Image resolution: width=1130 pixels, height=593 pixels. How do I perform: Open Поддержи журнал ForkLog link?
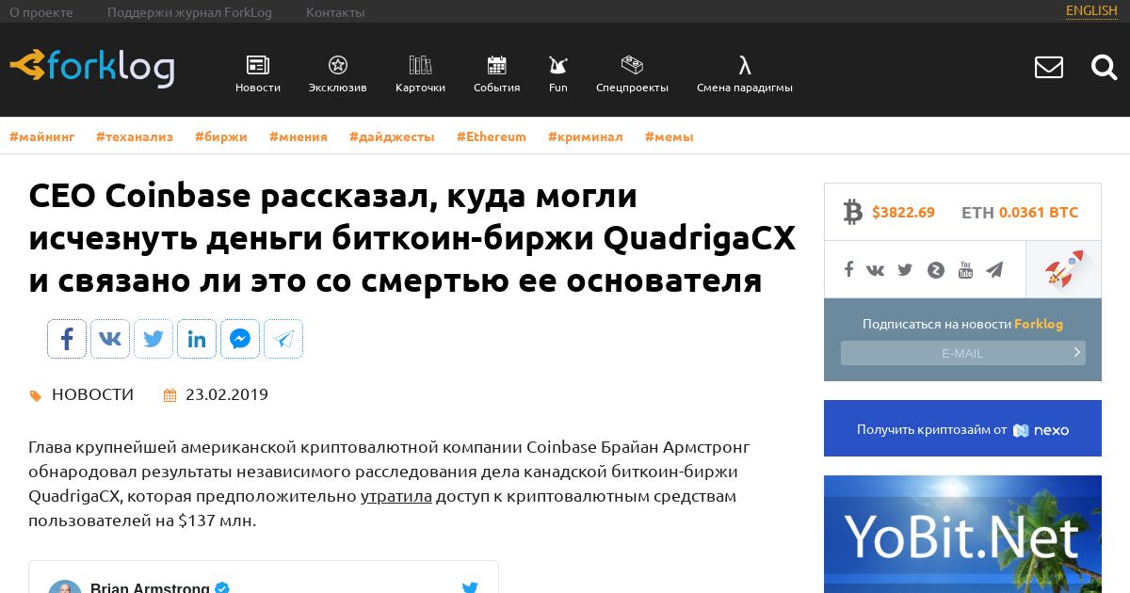coord(189,12)
